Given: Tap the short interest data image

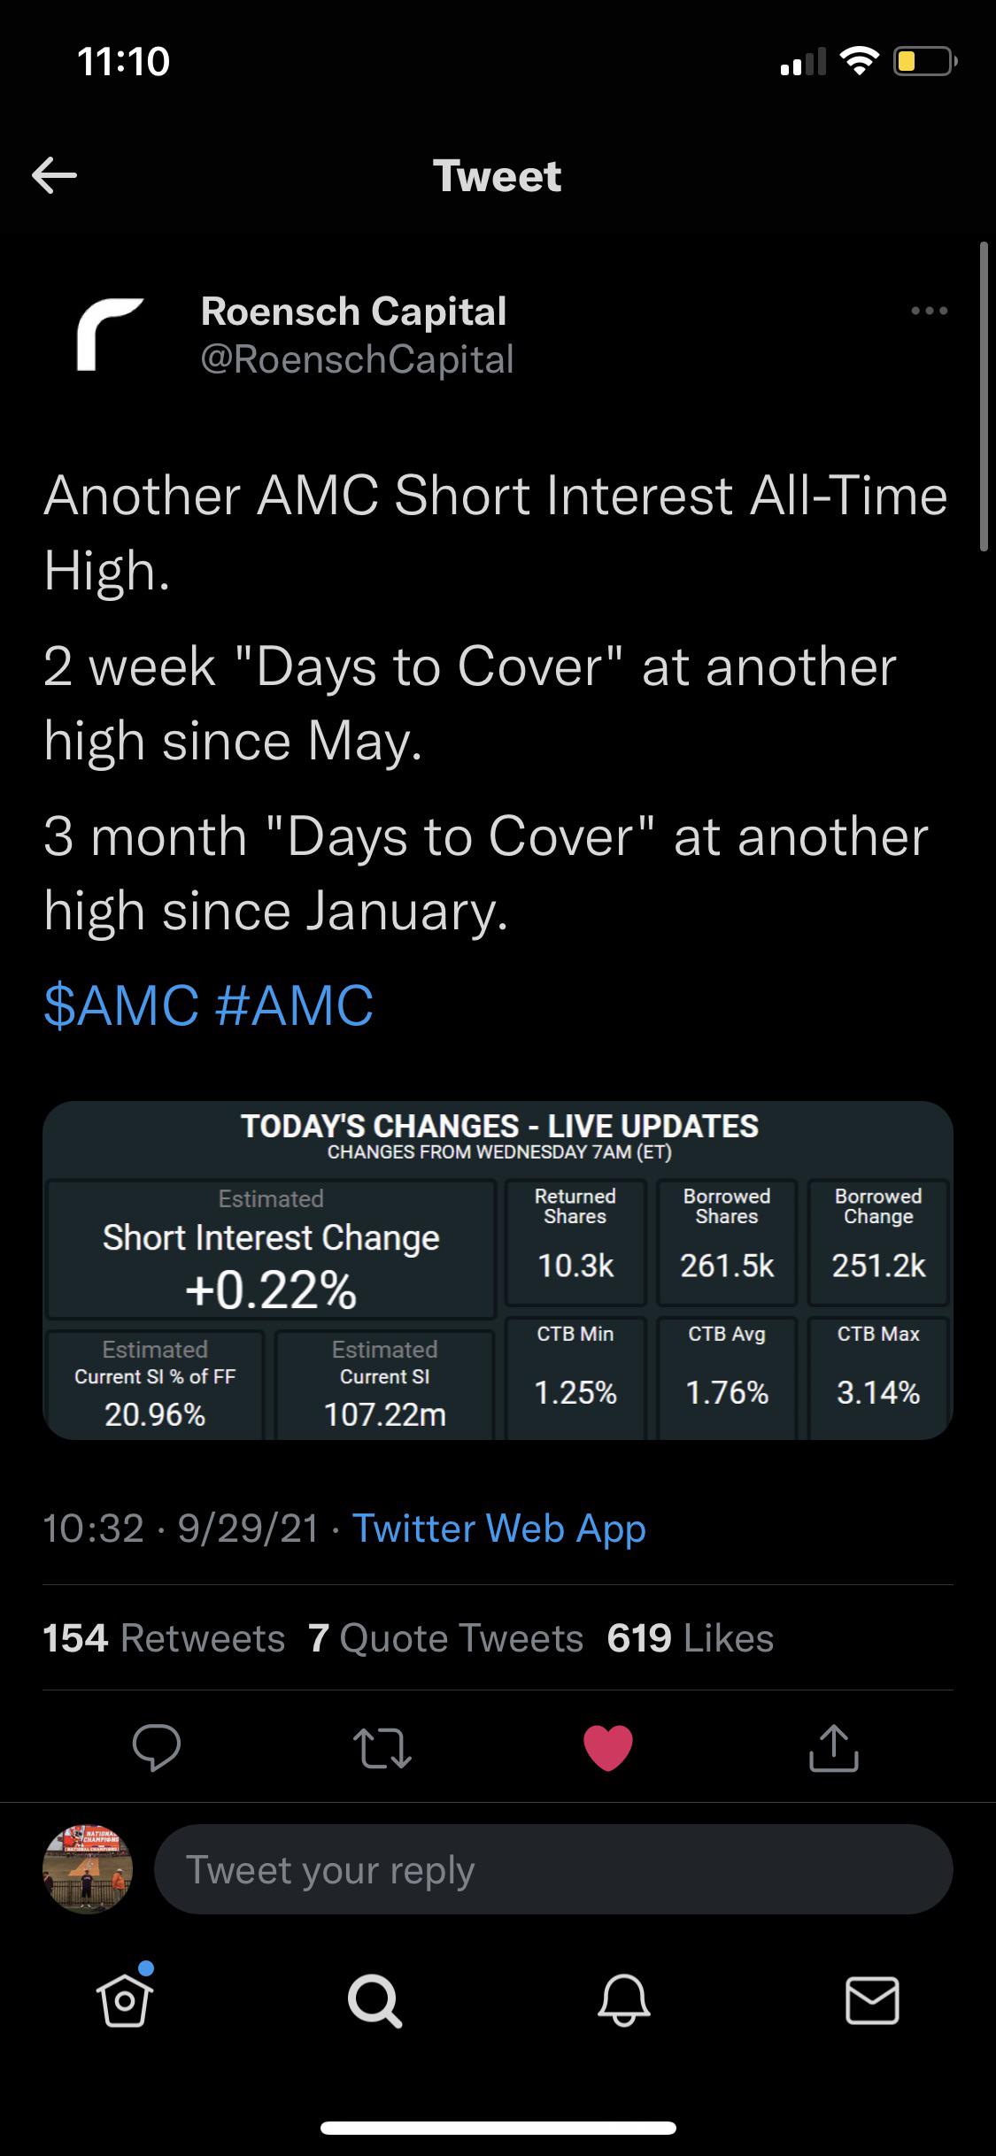Looking at the screenshot, I should (x=498, y=1274).
